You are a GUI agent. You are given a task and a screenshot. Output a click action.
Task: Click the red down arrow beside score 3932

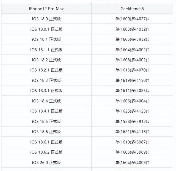click(x=148, y=39)
